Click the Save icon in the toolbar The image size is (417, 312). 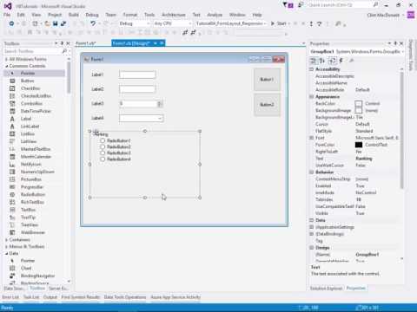click(x=55, y=23)
